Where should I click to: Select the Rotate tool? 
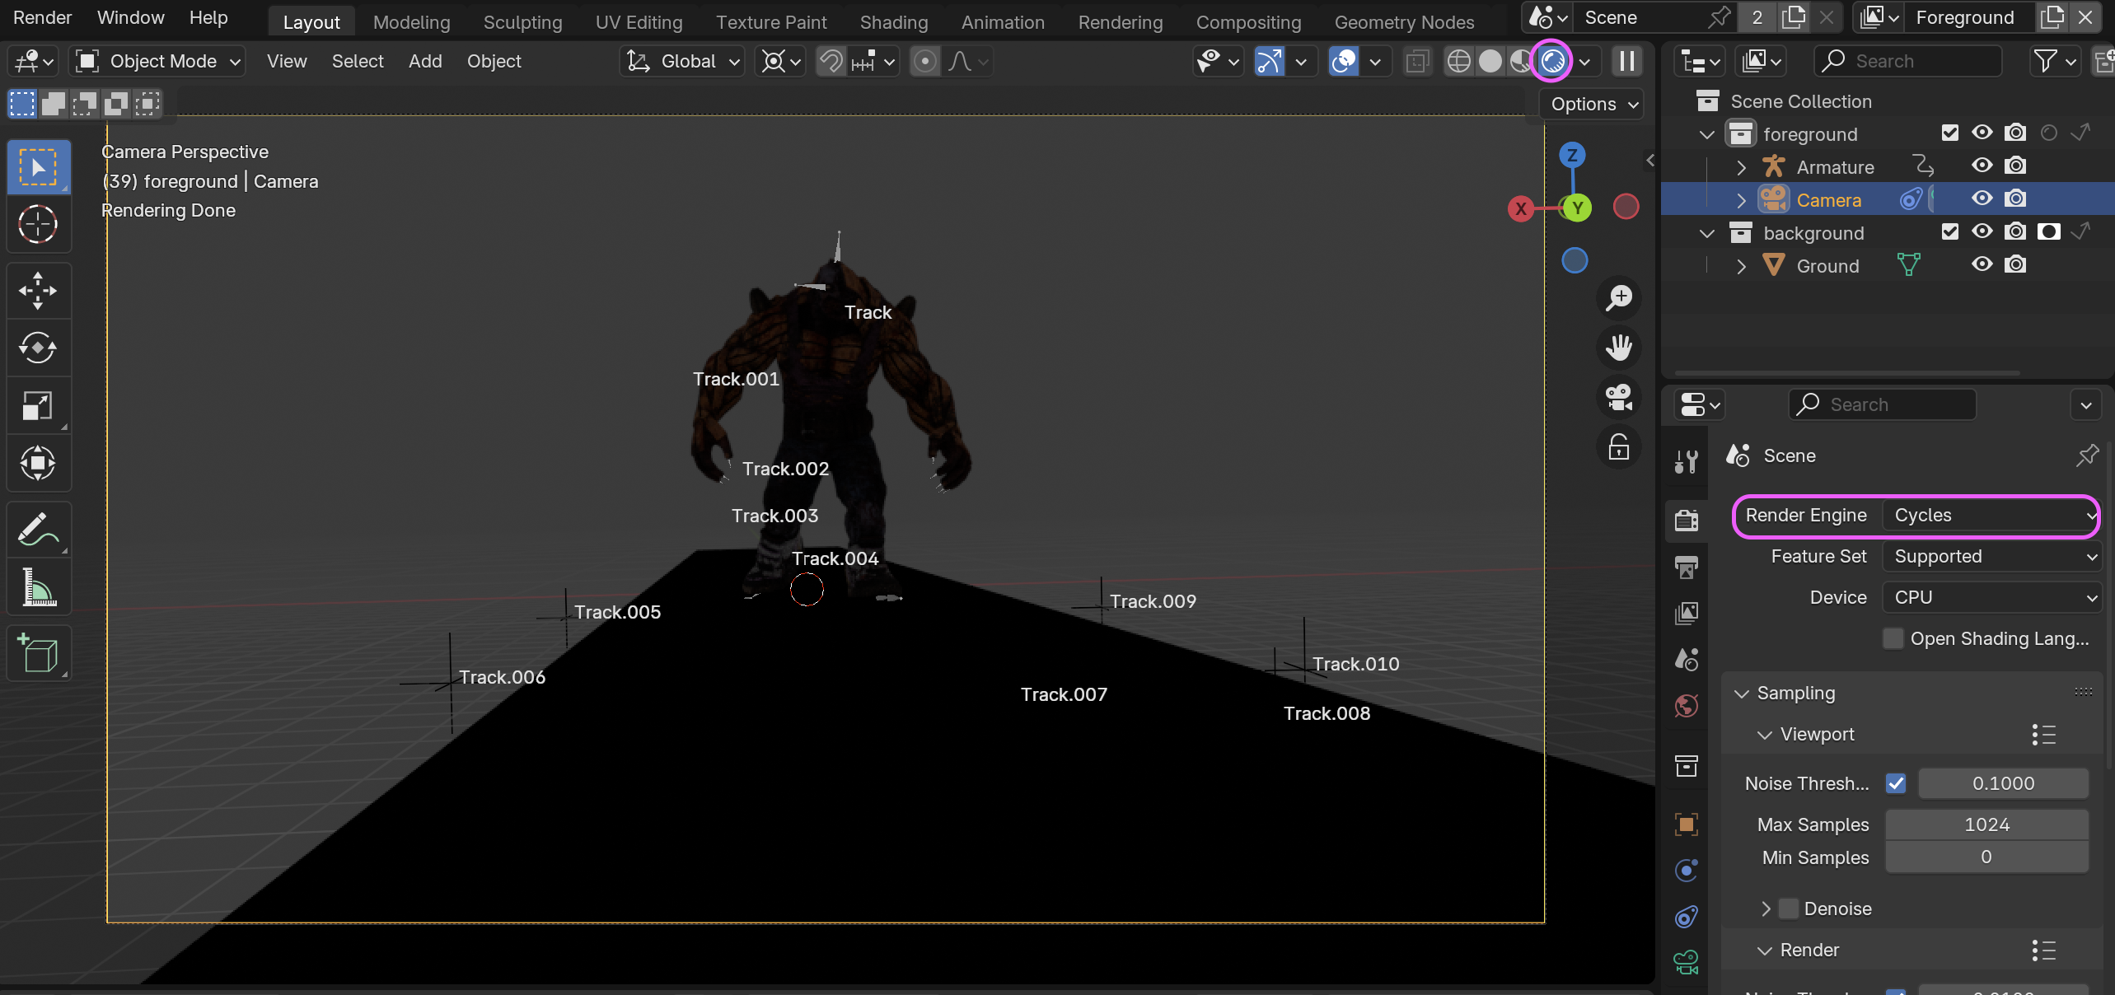tap(38, 348)
